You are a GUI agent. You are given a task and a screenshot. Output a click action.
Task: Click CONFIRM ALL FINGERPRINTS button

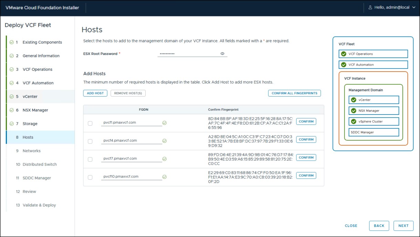coord(294,93)
